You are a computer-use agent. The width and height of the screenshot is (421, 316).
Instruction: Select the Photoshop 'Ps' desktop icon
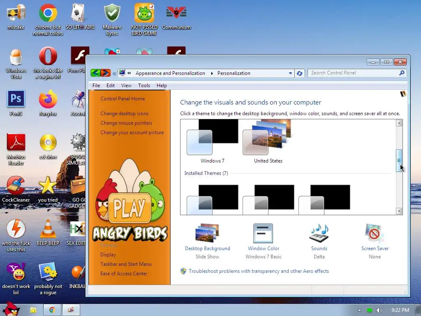tap(16, 103)
